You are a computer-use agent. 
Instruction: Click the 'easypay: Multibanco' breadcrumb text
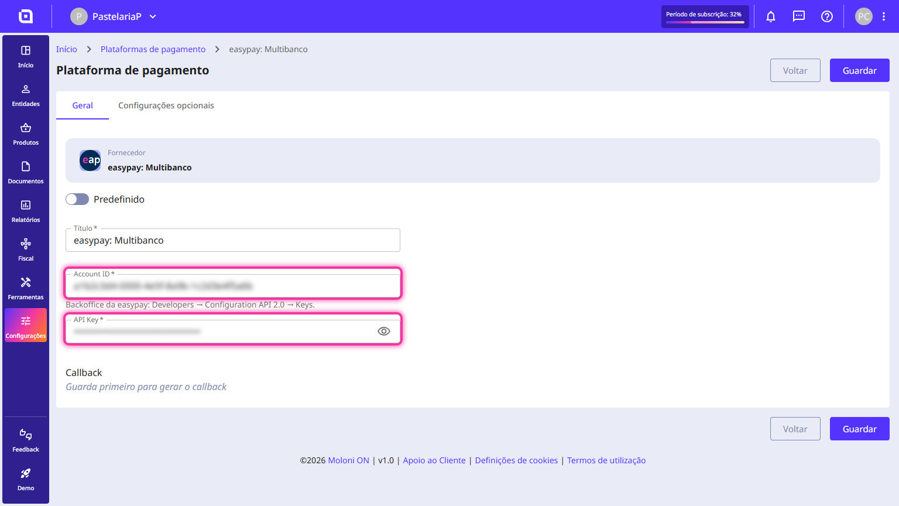268,49
